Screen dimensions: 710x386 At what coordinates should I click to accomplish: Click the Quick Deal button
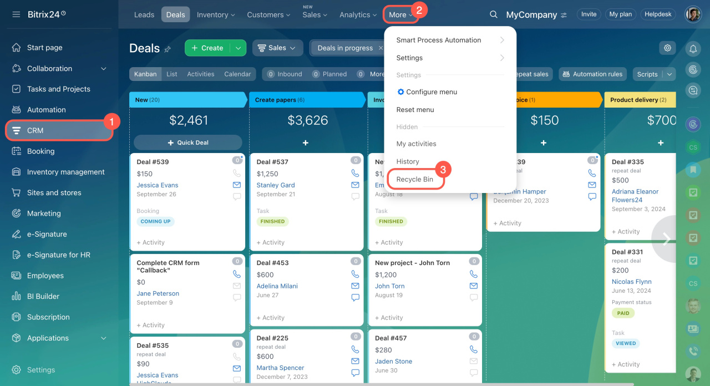click(188, 143)
